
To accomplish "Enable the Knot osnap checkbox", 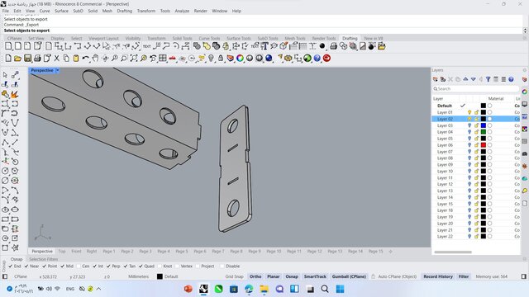I will [x=160, y=266].
